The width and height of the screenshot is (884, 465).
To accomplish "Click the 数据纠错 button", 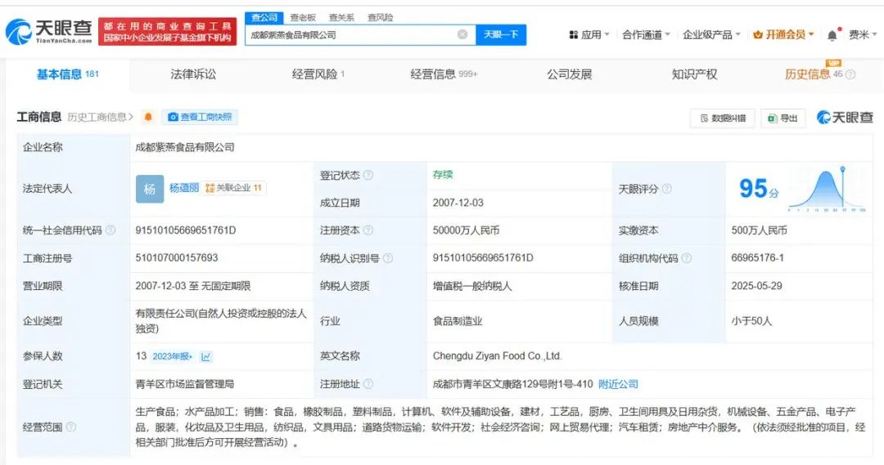I will click(722, 118).
